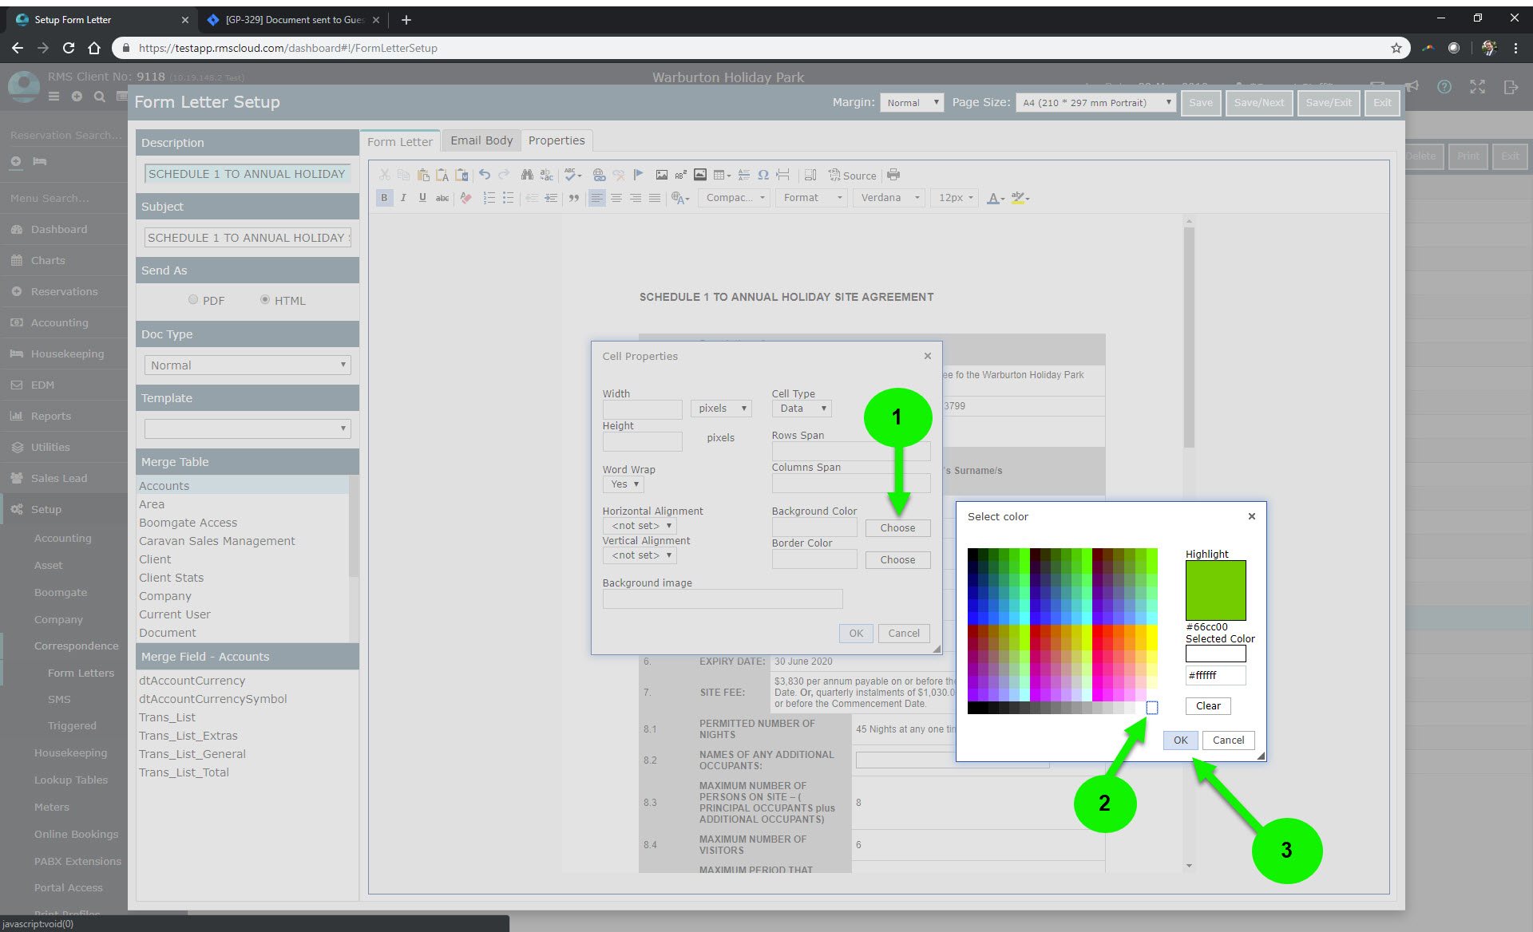Image resolution: width=1533 pixels, height=932 pixels.
Task: Toggle bold formatting in the editor
Action: point(385,198)
